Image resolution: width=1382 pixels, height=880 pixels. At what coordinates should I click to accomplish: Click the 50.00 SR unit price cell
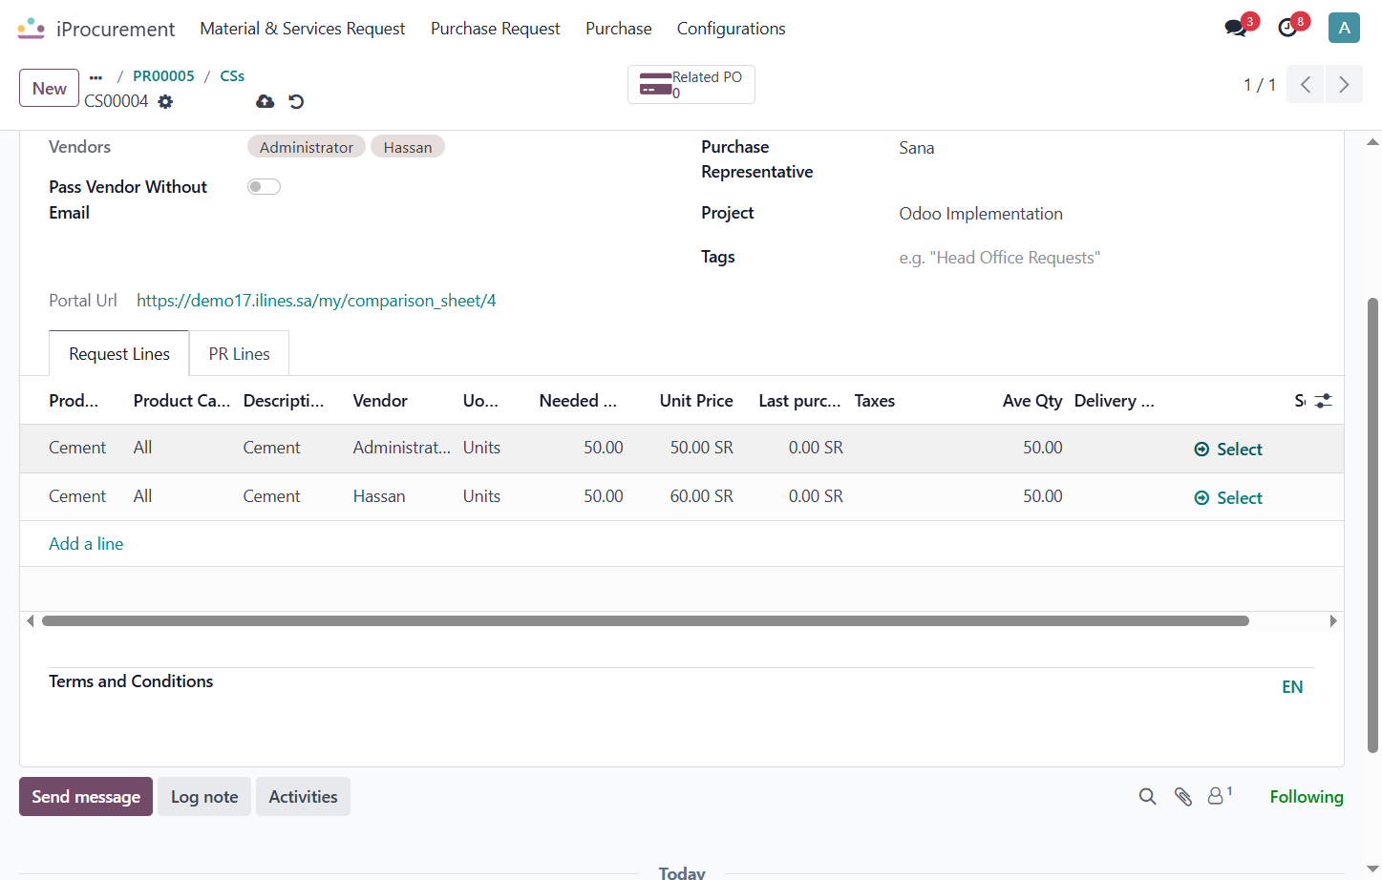point(701,448)
